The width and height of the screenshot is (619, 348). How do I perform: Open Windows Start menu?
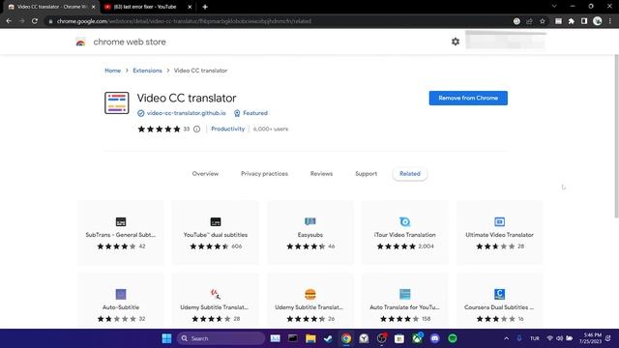[x=166, y=338]
